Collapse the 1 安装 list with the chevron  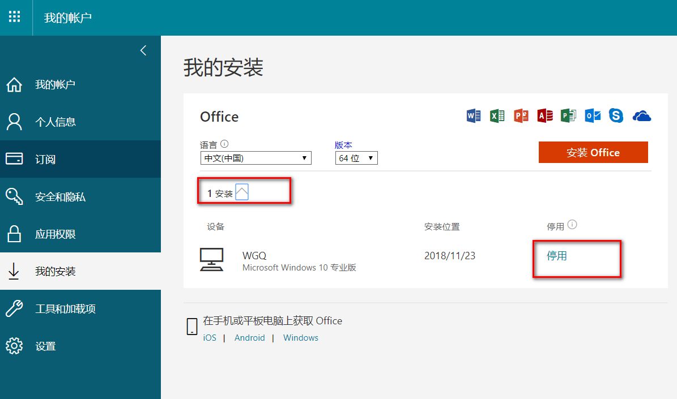click(x=242, y=192)
